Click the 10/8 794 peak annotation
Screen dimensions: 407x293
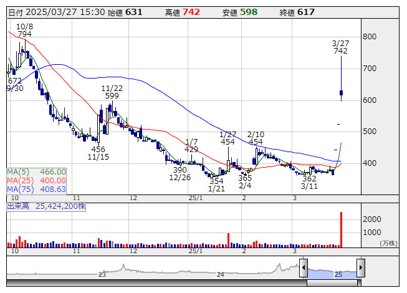tap(25, 30)
